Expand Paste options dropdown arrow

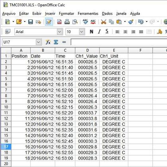click(x=125, y=21)
